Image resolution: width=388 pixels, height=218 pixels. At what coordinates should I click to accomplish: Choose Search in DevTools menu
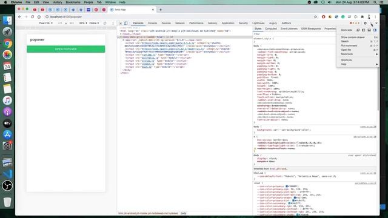click(359, 42)
